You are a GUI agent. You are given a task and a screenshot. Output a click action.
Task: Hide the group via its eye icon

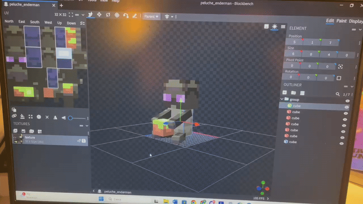point(347,101)
